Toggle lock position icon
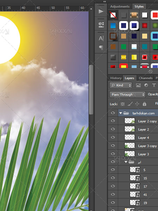The height and width of the screenshot is (211, 158). (x=137, y=104)
